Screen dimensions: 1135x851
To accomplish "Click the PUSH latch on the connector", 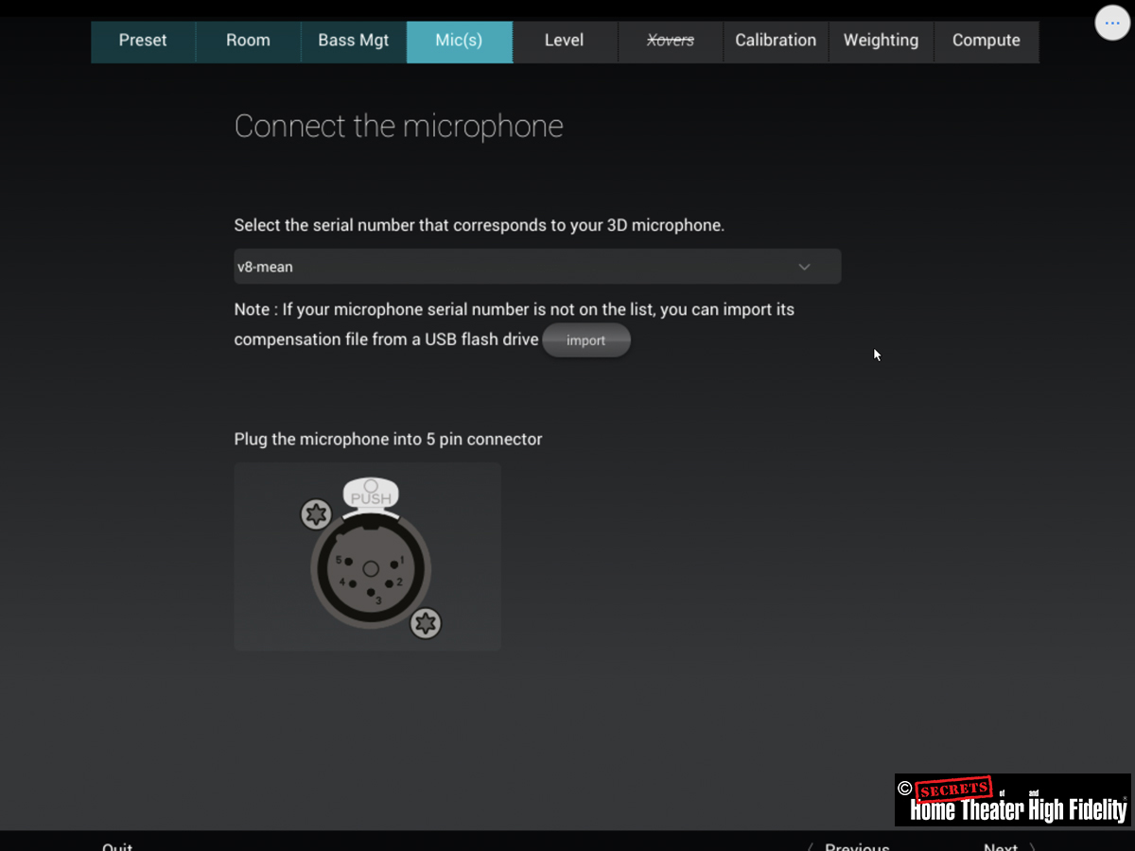I will [371, 495].
